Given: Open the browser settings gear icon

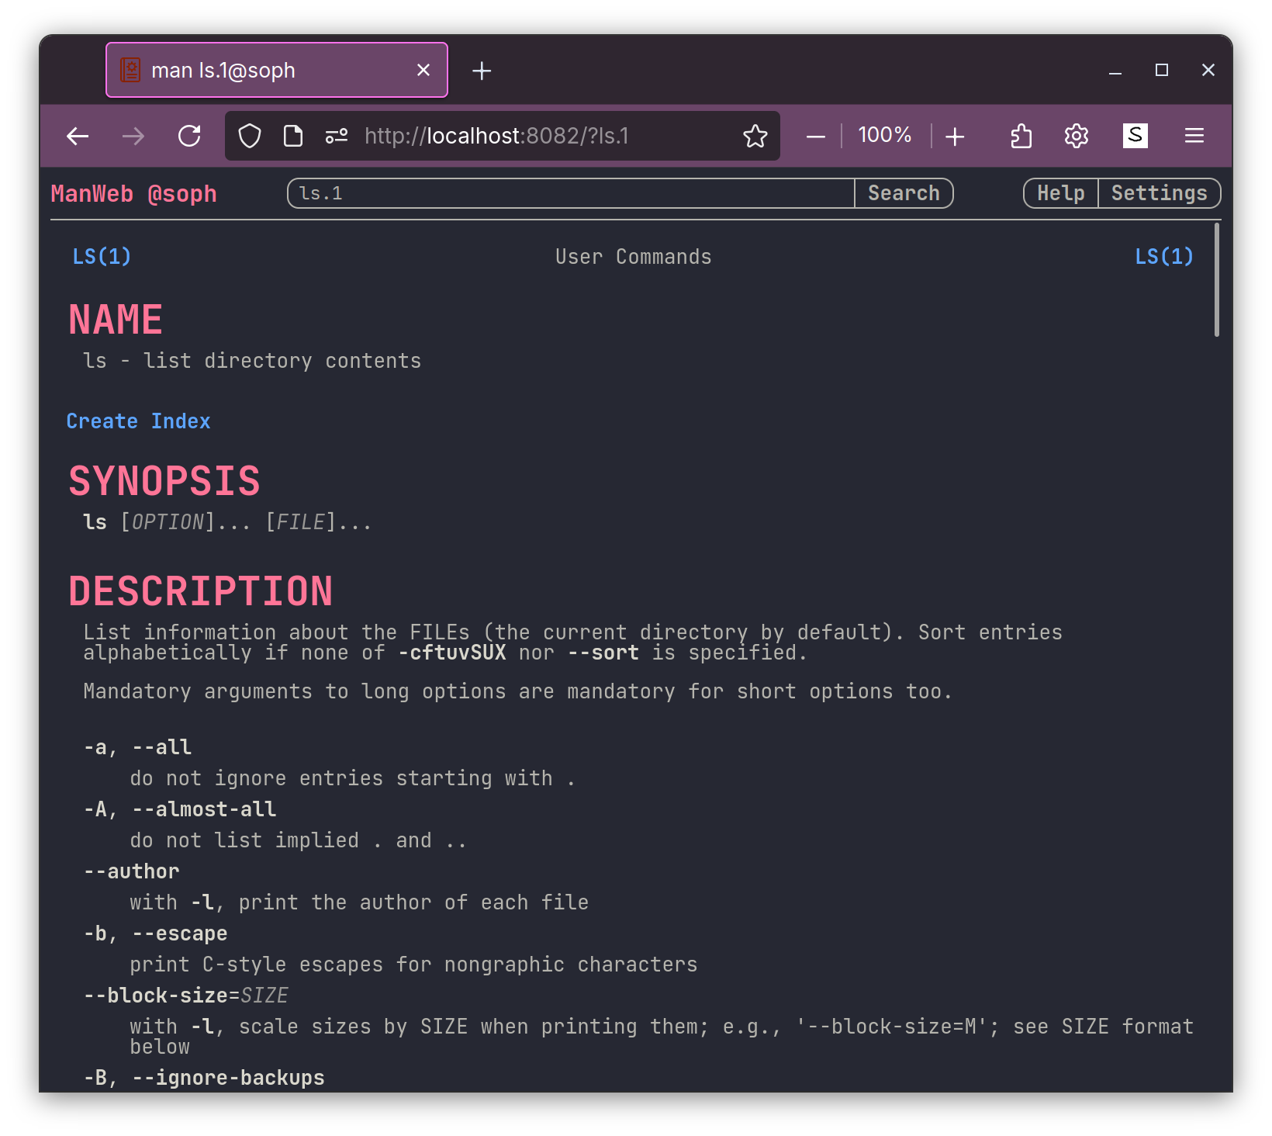Looking at the screenshot, I should pos(1077,137).
